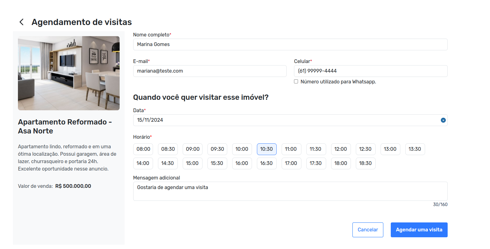Enable the Whatsapp number checkbox
This screenshot has width=490, height=249.
[296, 82]
